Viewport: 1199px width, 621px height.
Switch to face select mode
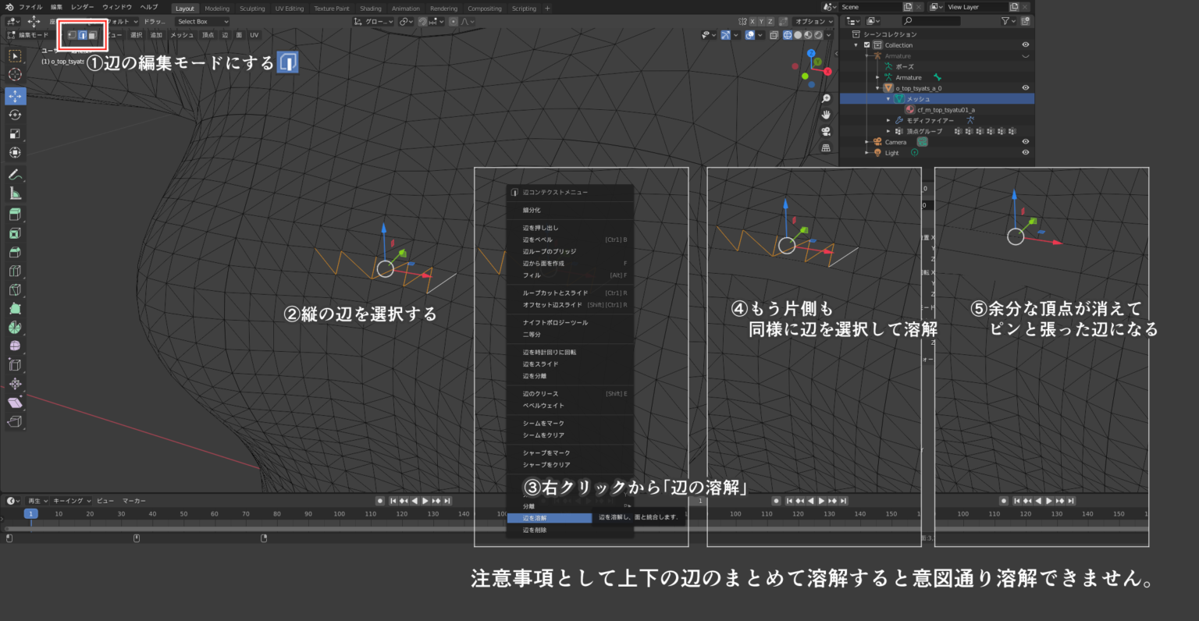92,35
